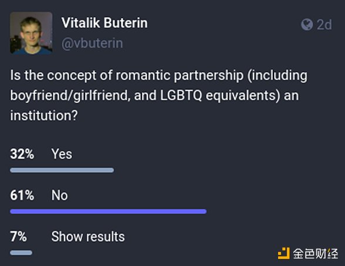Open the Vitalik Buterin display name link
The width and height of the screenshot is (345, 266).
104,23
